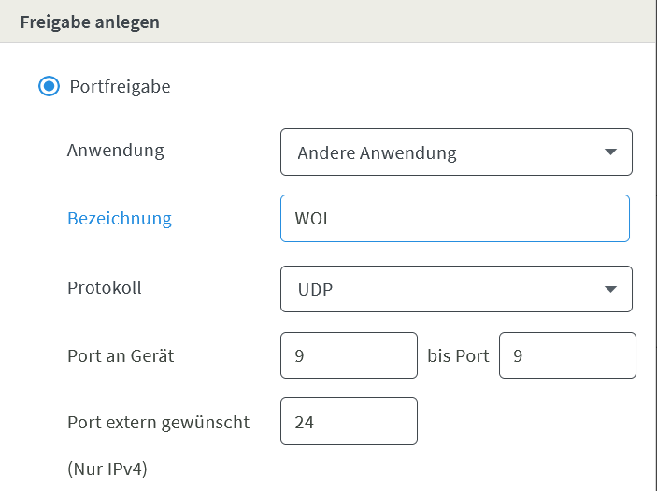This screenshot has height=491, width=657.
Task: Click the Port extern gewünscht label
Action: [x=158, y=422]
